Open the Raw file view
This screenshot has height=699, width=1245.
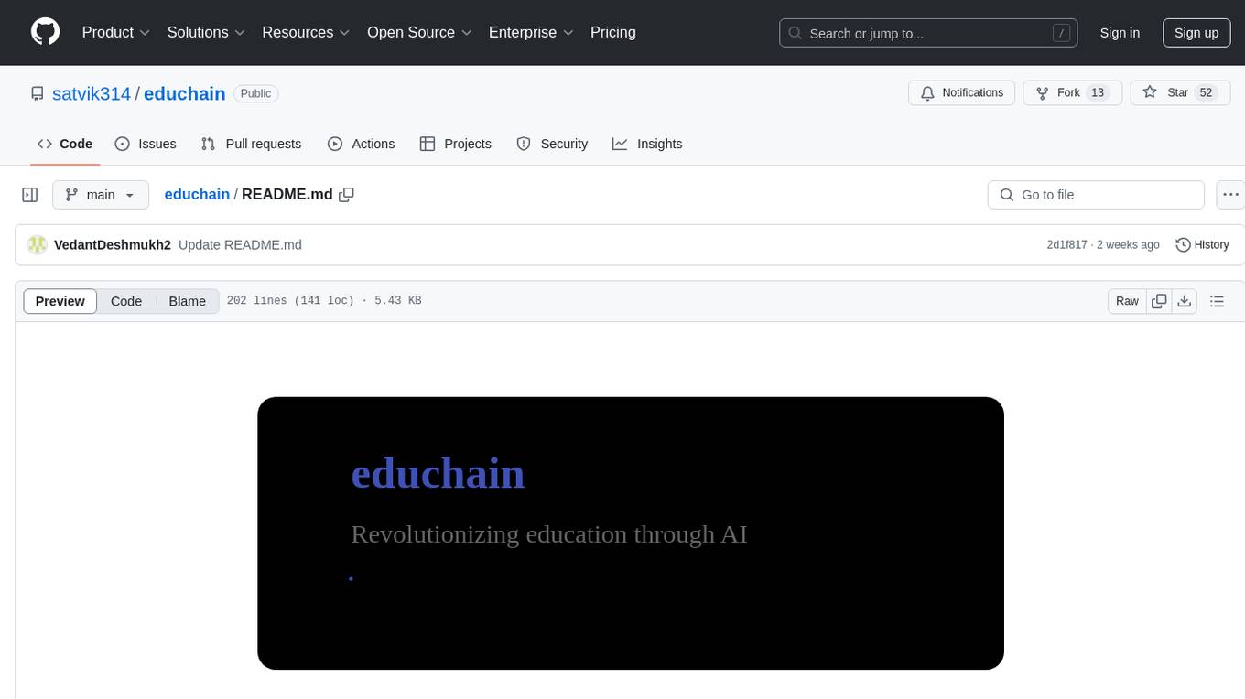(1127, 301)
